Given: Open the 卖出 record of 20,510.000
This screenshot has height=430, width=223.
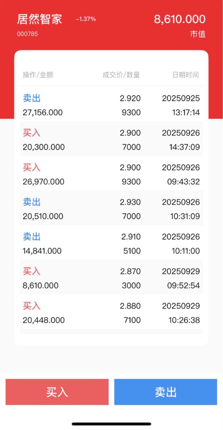Looking at the screenshot, I should coord(111,209).
